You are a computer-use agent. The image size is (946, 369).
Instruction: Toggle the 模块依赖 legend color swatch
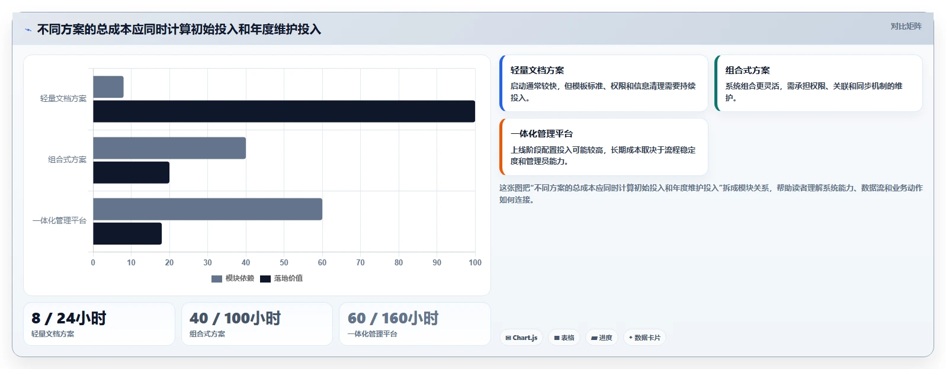[217, 278]
